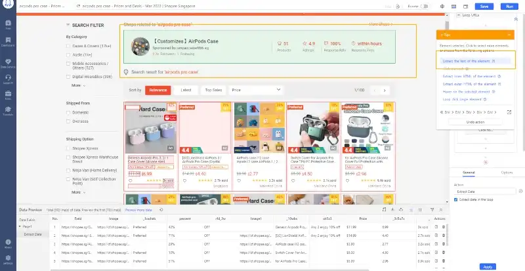Open the Price sort dropdown
525x271 pixels.
pos(256,90)
